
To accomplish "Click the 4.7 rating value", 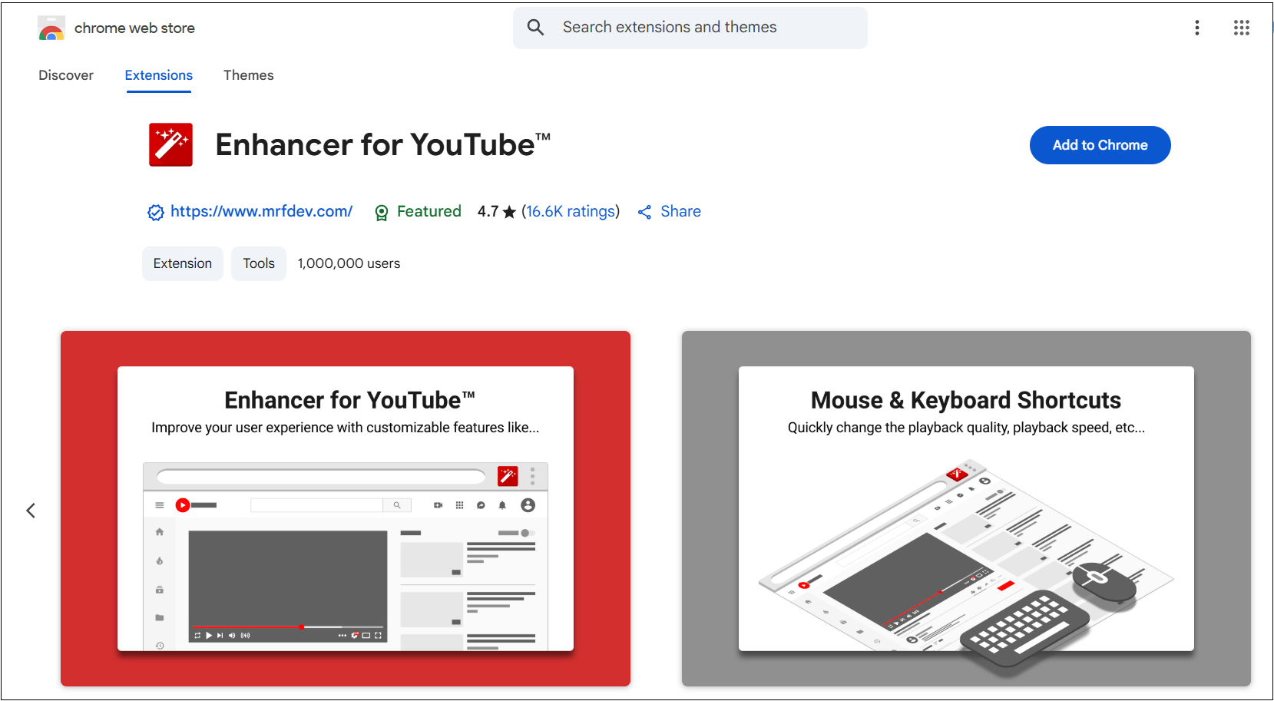I will pos(488,211).
